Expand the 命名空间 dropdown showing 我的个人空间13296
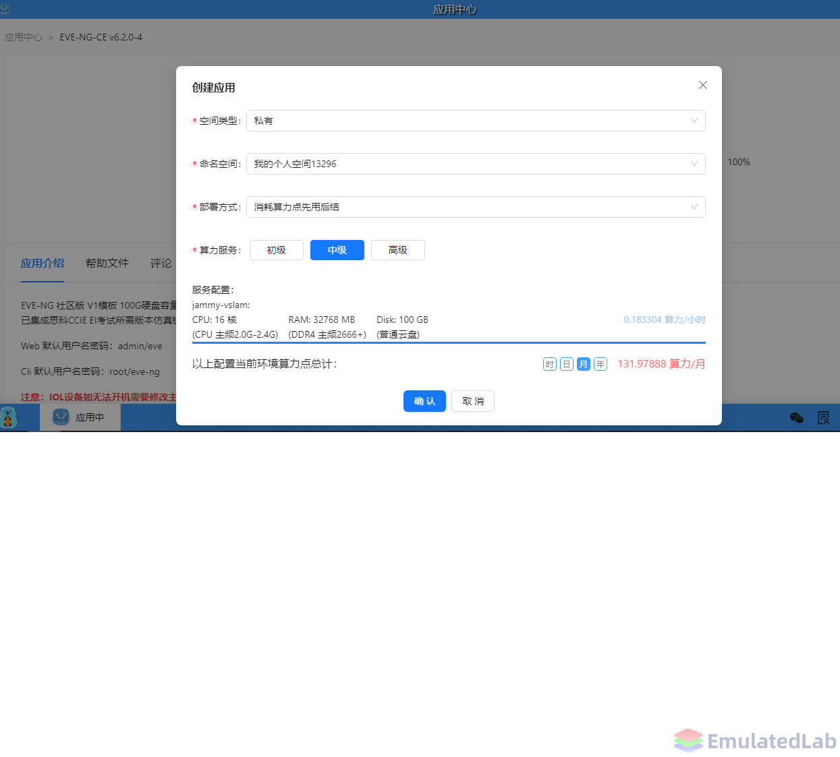 [476, 164]
